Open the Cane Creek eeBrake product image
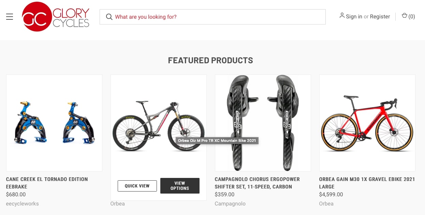This screenshot has width=425, height=215. [54, 123]
